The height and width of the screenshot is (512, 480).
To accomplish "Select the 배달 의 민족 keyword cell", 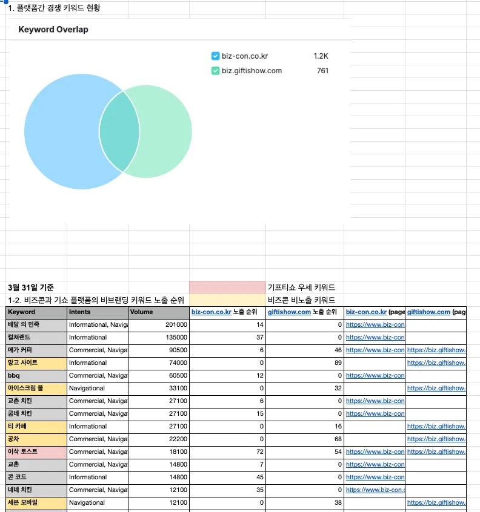I will (x=36, y=325).
